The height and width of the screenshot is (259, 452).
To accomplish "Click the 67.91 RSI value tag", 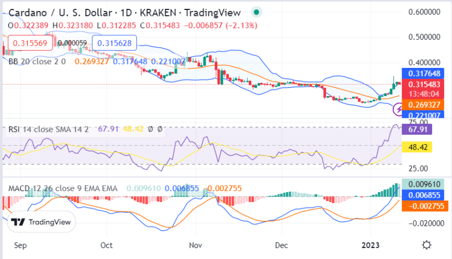I will [x=417, y=129].
